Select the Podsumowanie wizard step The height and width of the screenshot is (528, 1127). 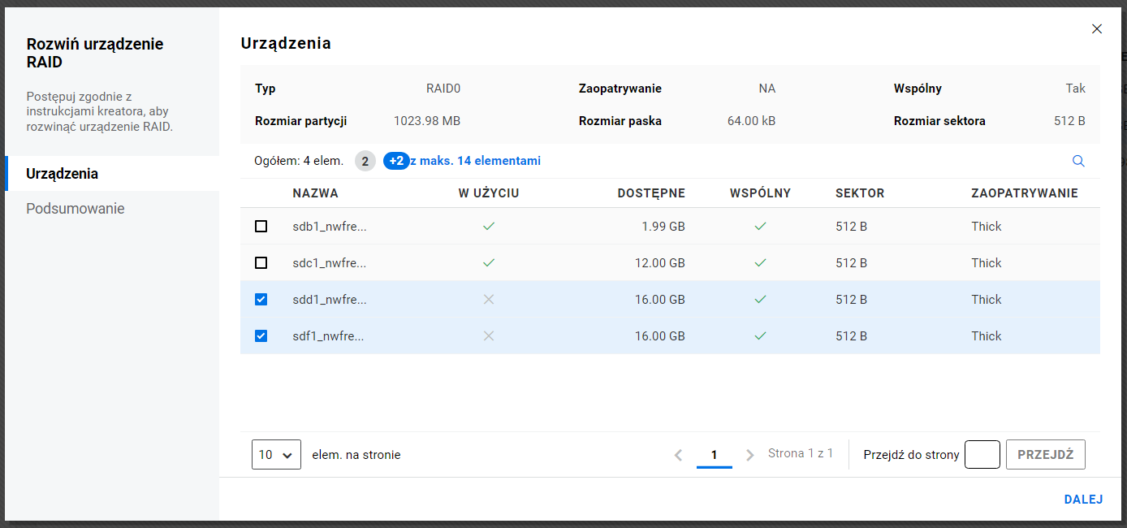tap(76, 209)
